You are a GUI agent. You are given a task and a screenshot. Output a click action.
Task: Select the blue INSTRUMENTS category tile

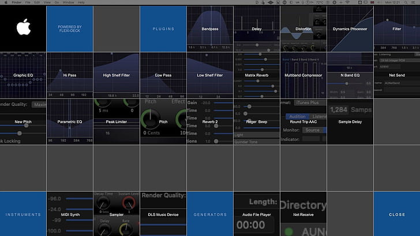point(23,214)
